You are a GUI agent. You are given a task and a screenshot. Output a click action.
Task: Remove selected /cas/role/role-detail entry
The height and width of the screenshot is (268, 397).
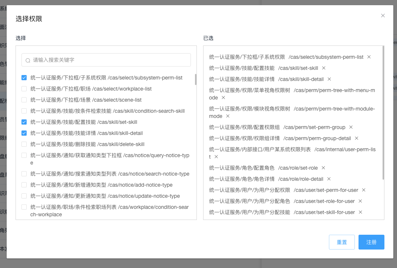(329, 179)
